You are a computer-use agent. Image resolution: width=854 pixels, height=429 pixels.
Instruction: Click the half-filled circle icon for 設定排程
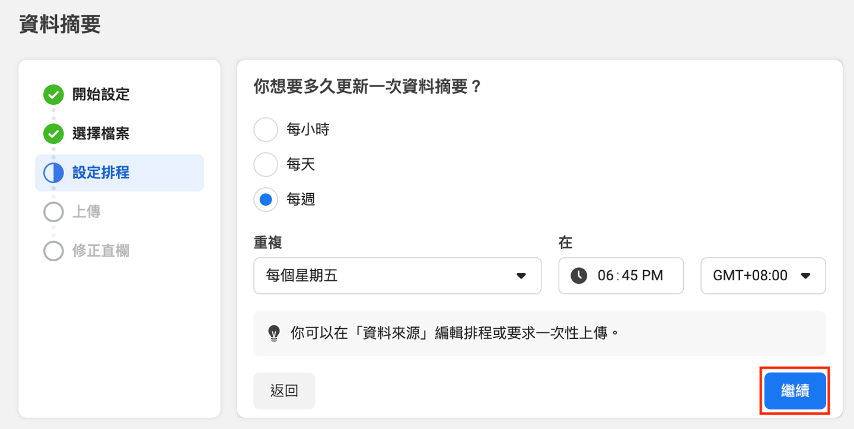coord(53,173)
